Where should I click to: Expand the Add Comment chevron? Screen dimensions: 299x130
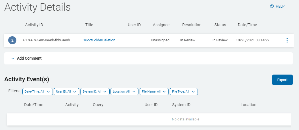pyautogui.click(x=12, y=59)
